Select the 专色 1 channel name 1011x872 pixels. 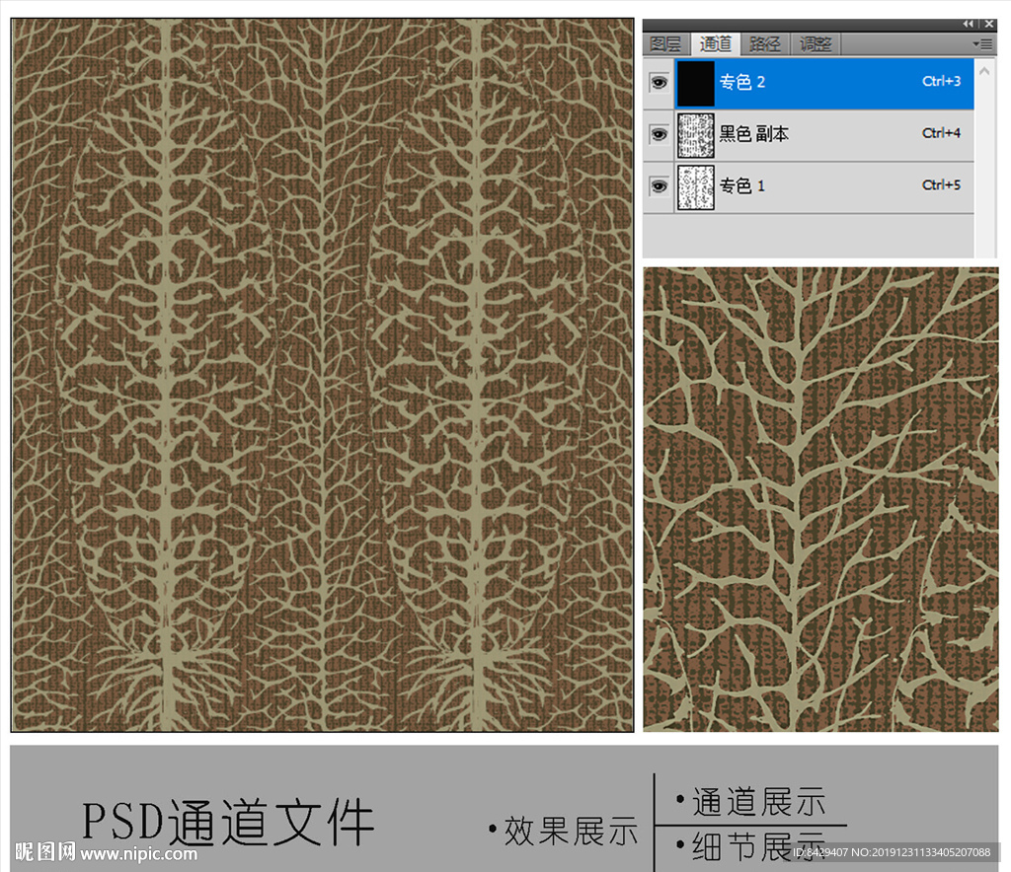(742, 186)
